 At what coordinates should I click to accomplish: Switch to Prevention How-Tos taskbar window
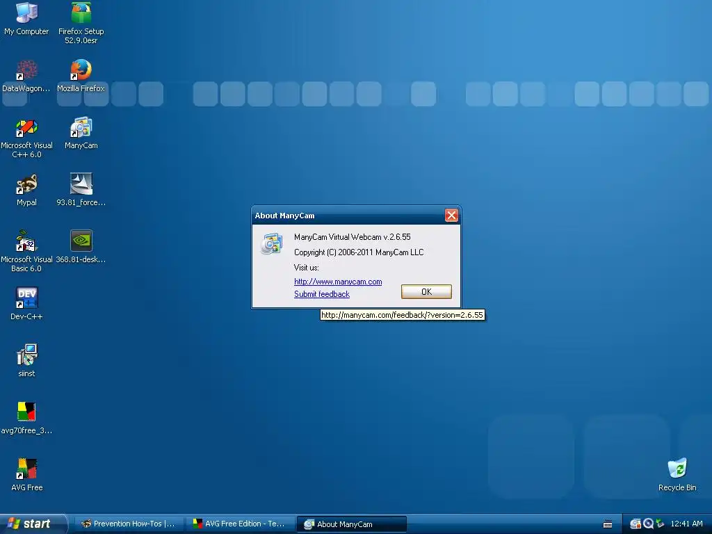click(129, 524)
